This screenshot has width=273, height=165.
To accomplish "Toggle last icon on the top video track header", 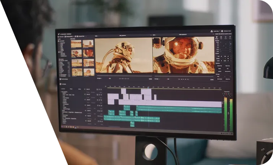I will pos(101,89).
